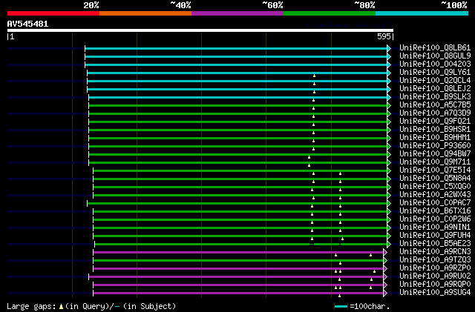Click the ~100% label above the color scale

click(454, 5)
